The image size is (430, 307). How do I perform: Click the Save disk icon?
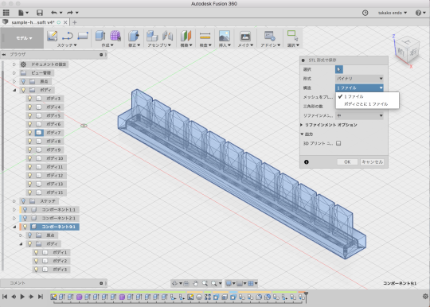click(40, 13)
